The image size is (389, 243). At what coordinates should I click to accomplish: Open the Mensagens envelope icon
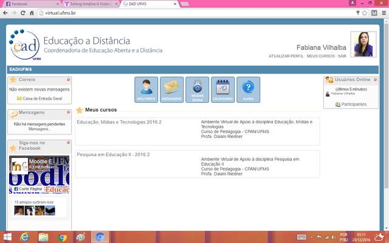pyautogui.click(x=171, y=89)
